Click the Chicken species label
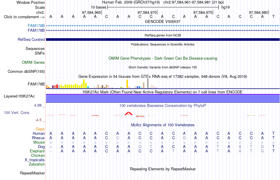The image size is (280, 180). click(38, 155)
